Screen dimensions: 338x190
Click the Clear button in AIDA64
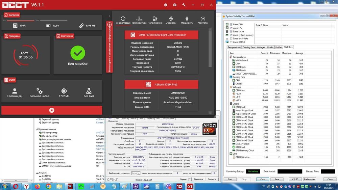263,179
